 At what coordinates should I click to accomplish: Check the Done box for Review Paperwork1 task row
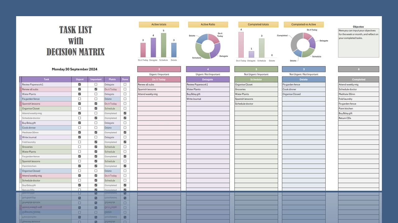[125, 84]
